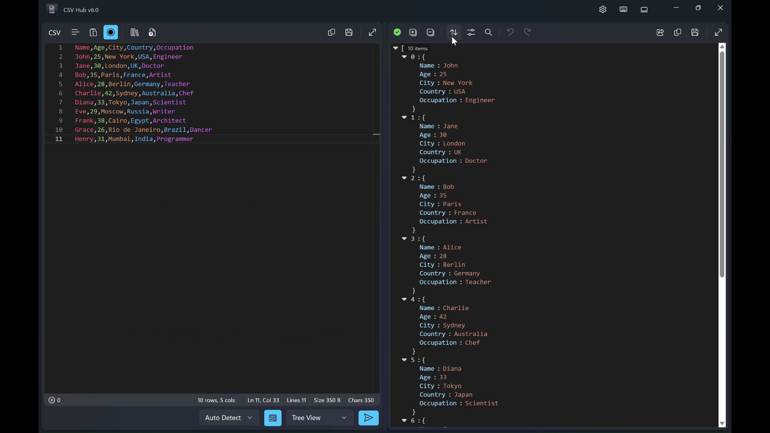Click the '10 rows, 5 cols' status entry
This screenshot has width=770, height=433.
[217, 401]
